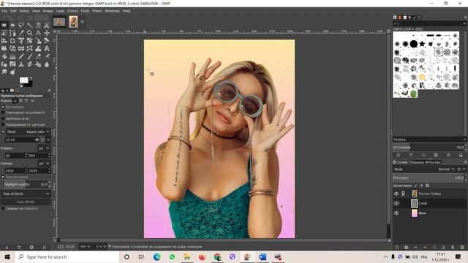Select the Zoom magnifier tool
Image resolution: width=468 pixels, height=263 pixels.
pos(30,33)
